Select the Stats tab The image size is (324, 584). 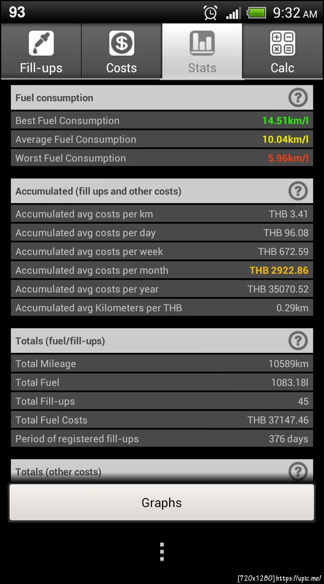point(202,52)
